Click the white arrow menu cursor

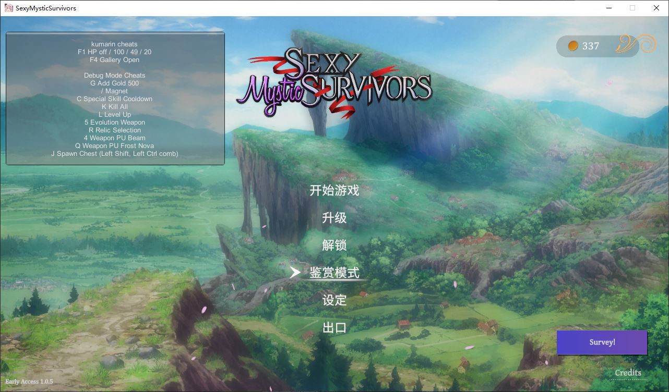pos(295,273)
